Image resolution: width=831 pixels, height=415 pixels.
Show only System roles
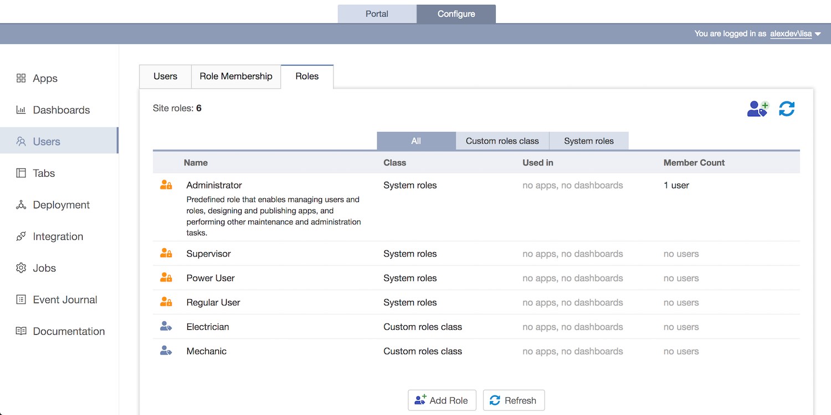tap(588, 141)
